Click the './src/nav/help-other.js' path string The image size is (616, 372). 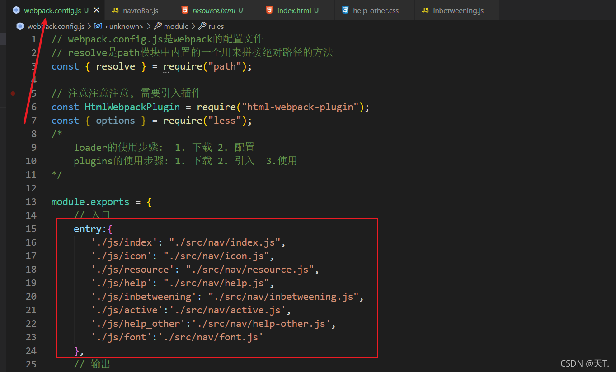(261, 324)
